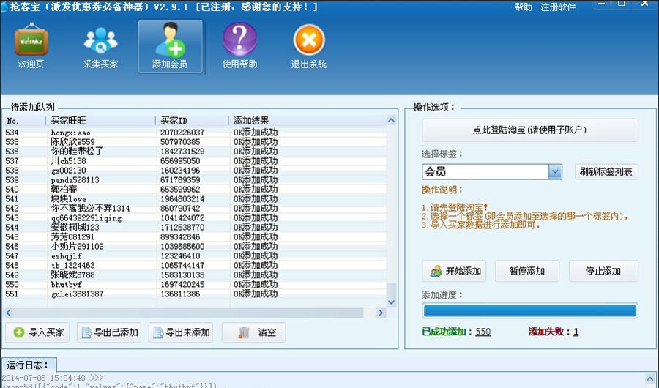This screenshot has height=388, width=659.
Task: Click the 退出系统 exit system icon
Action: click(309, 45)
